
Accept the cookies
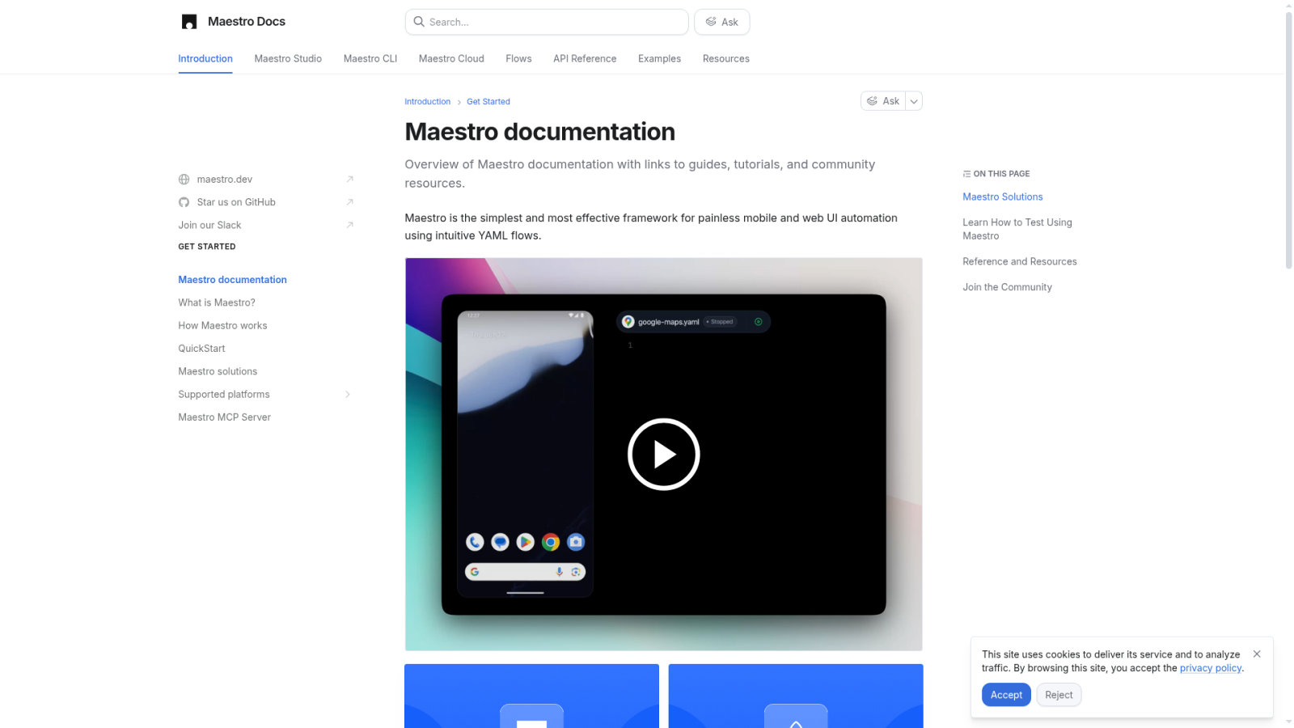1006,695
